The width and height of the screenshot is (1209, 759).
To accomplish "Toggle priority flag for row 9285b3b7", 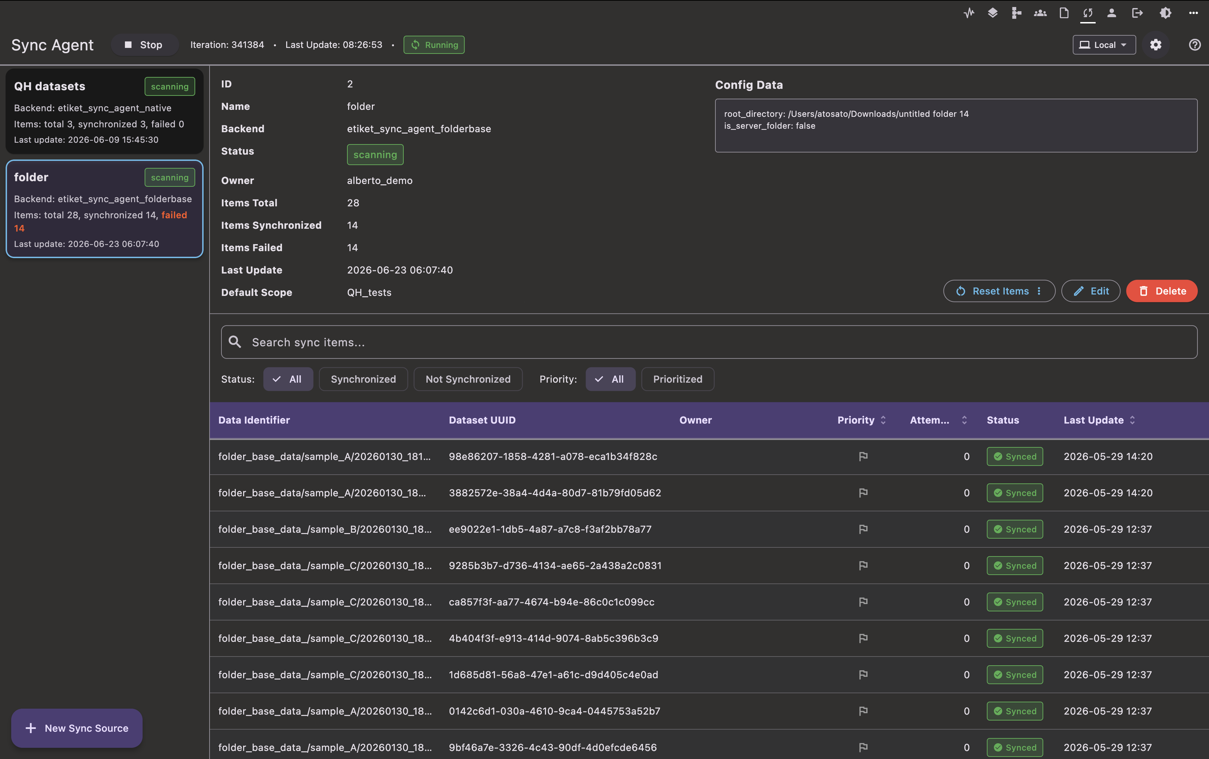I will 863,566.
